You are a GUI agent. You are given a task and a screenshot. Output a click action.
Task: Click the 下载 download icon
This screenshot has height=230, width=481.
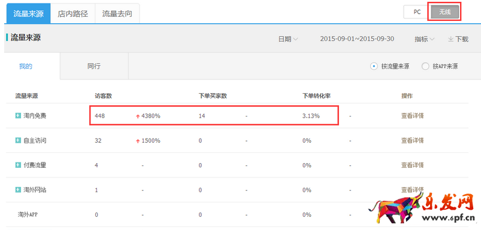pos(451,39)
